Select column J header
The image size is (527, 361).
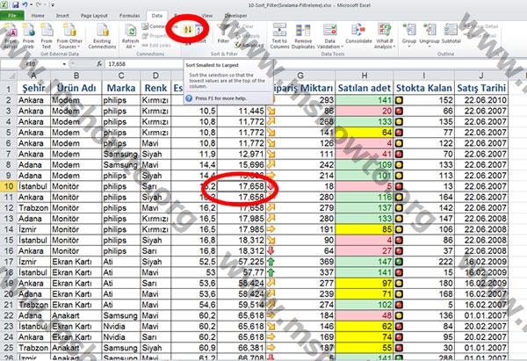coord(481,76)
